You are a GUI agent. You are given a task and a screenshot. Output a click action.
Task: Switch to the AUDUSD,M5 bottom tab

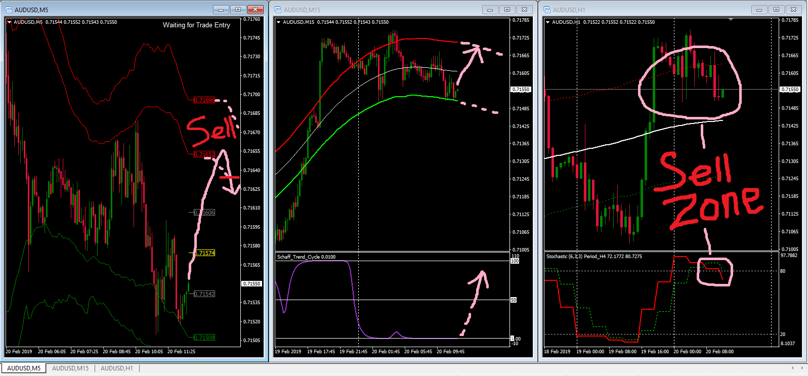click(24, 368)
